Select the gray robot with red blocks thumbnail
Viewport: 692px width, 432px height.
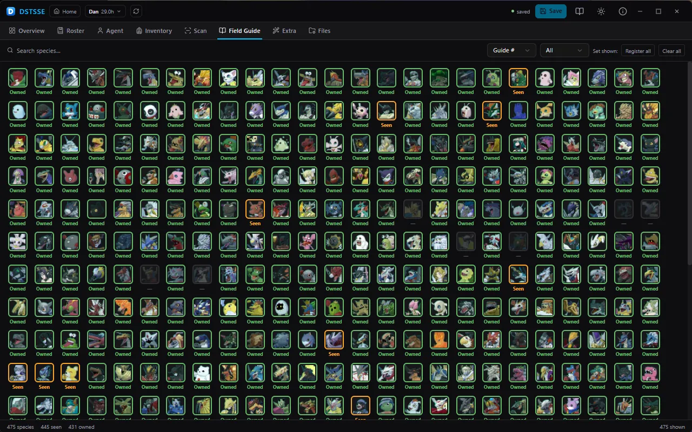coord(96,111)
